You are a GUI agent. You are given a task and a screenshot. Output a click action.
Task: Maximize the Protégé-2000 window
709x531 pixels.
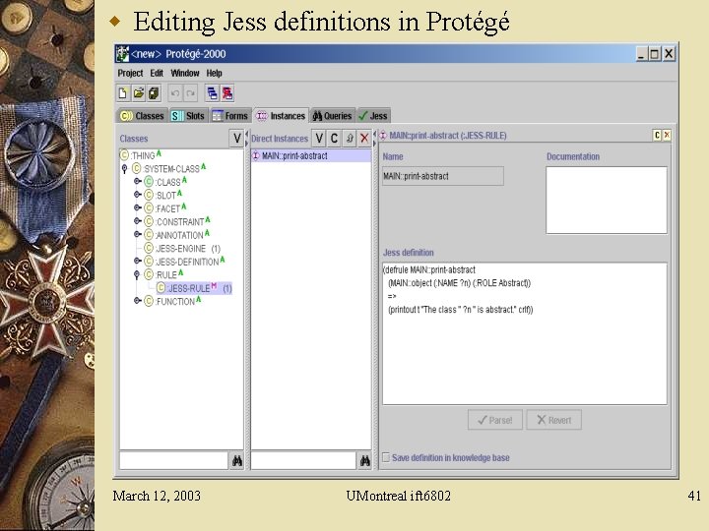(654, 54)
